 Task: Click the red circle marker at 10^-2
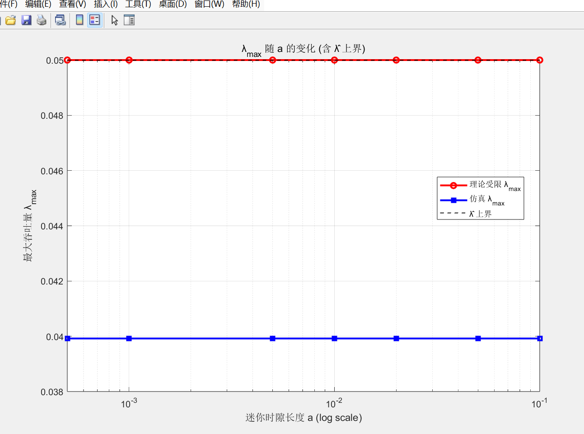(334, 60)
